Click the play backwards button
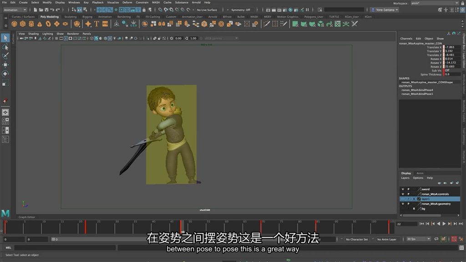Screen dimensions: 466x262 [438, 224]
